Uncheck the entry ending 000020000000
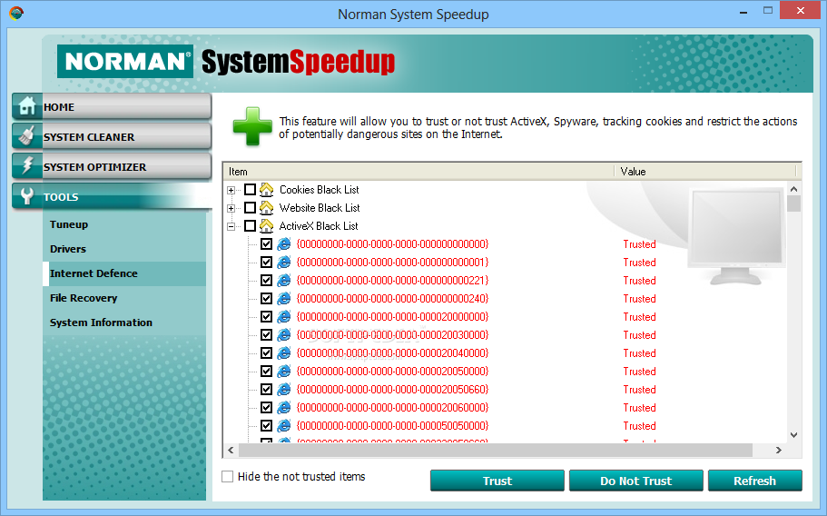The image size is (827, 516). (x=266, y=316)
